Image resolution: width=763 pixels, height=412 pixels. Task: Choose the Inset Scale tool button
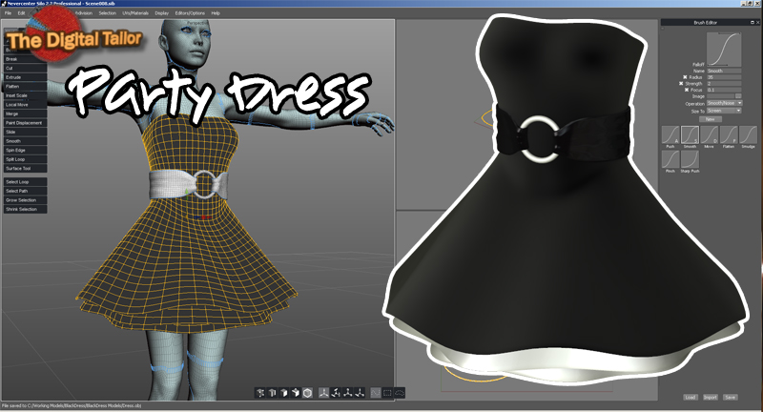tap(26, 95)
